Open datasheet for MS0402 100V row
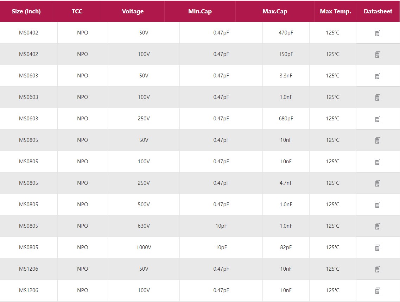400x302 pixels. tap(377, 55)
